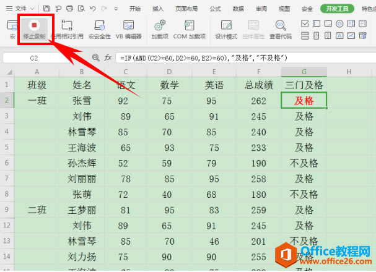Stop the macro recording
Viewport: 376px width, 272px height.
(34, 29)
